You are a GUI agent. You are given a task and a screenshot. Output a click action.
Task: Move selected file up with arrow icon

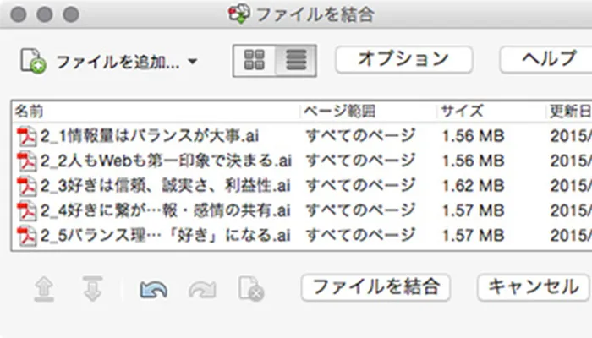click(45, 289)
